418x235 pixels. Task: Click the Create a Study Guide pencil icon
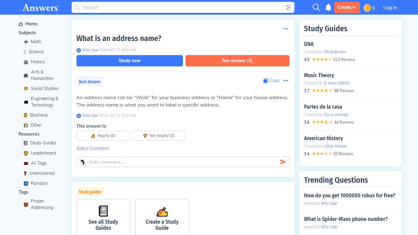pos(162,211)
